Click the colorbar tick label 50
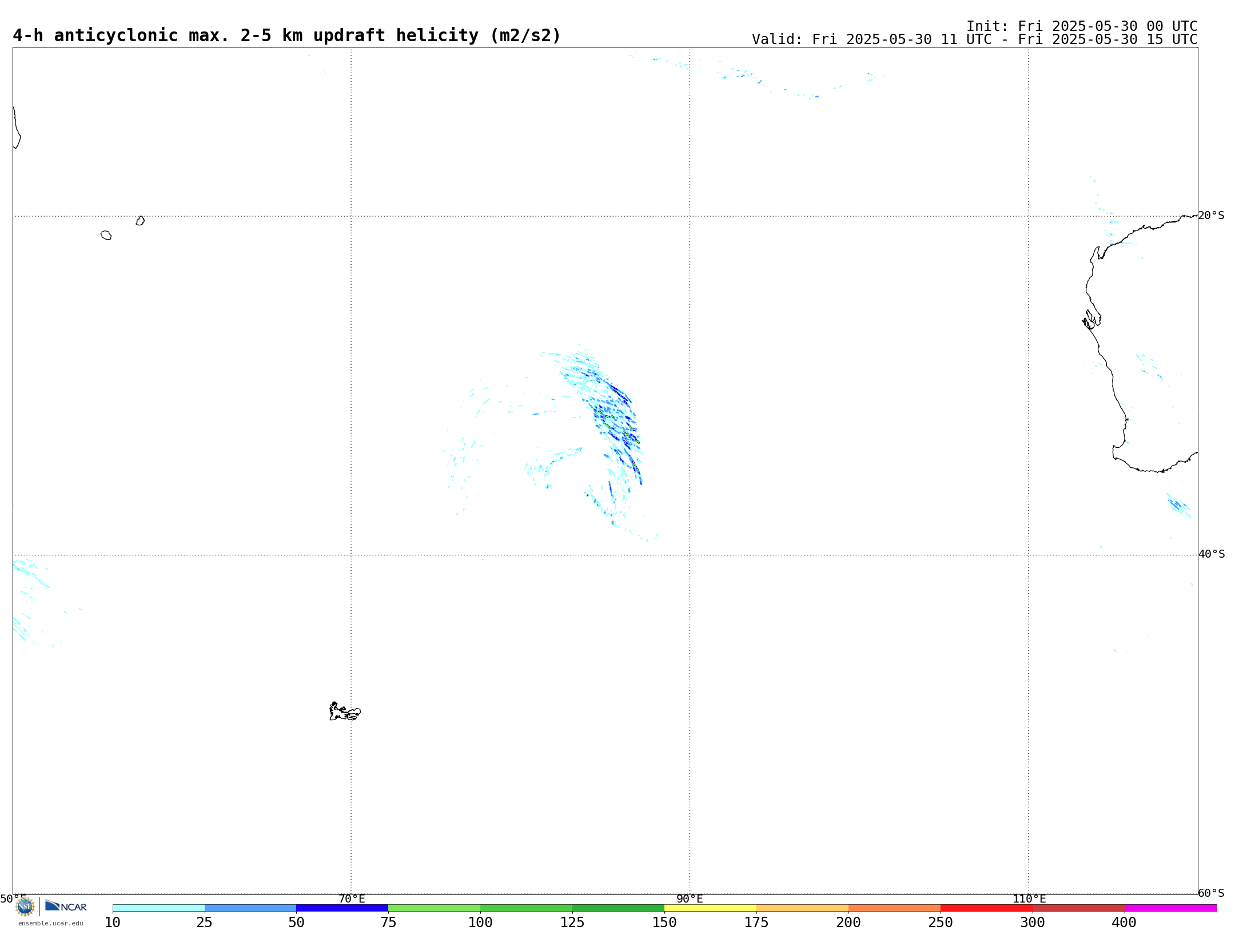 click(x=296, y=923)
